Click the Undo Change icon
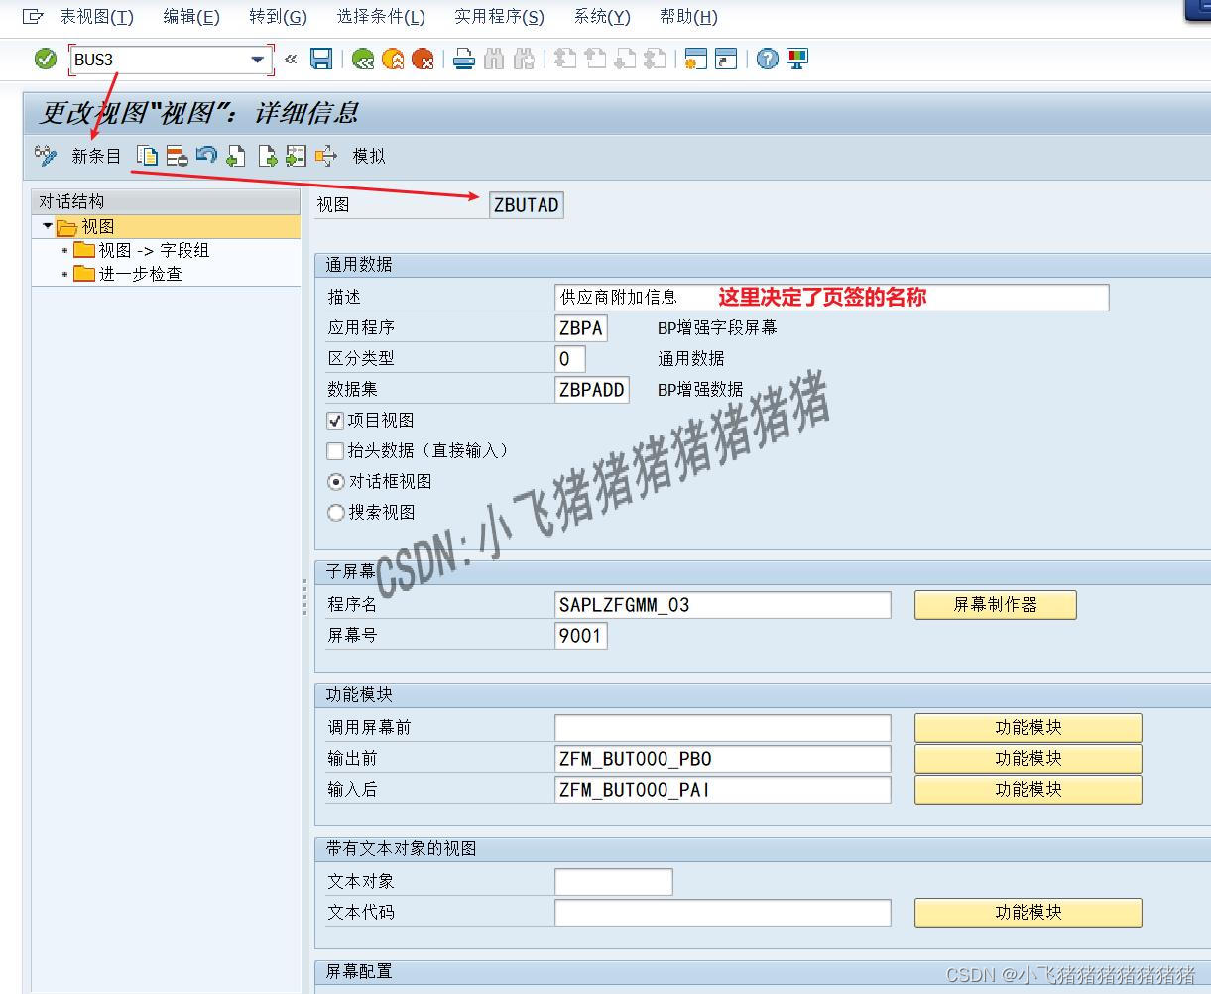 206,156
